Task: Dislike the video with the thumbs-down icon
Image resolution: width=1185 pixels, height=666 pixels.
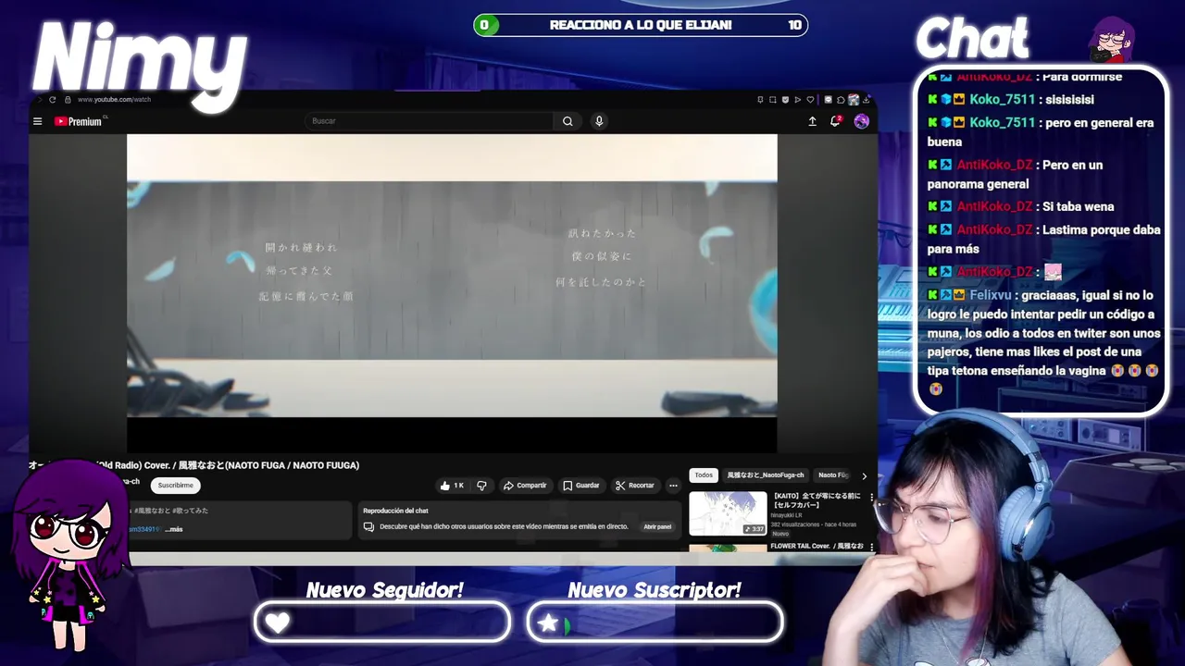Action: (481, 486)
